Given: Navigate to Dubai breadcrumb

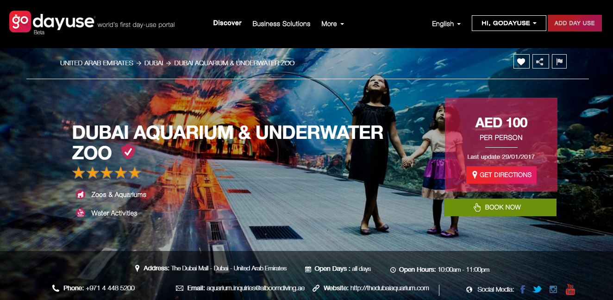Looking at the screenshot, I should coord(154,63).
